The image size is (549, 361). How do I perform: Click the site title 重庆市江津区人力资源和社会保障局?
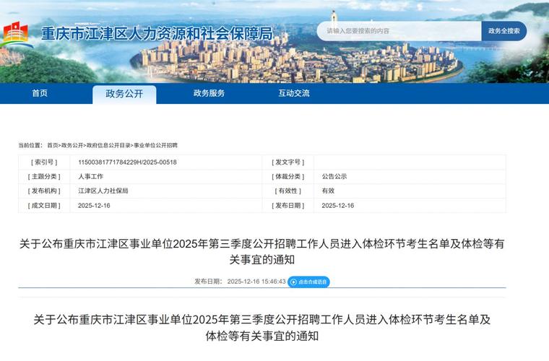(x=157, y=34)
